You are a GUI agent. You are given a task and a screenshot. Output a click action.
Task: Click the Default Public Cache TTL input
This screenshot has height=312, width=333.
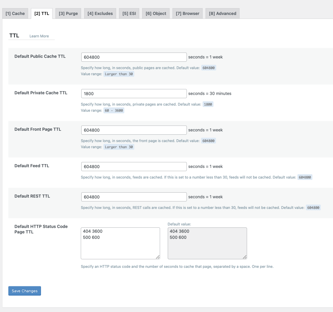point(134,57)
